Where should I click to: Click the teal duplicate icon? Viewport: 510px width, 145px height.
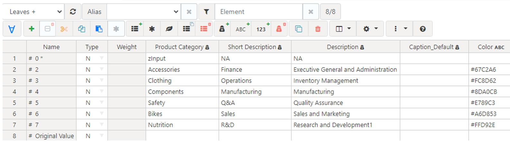(299, 29)
